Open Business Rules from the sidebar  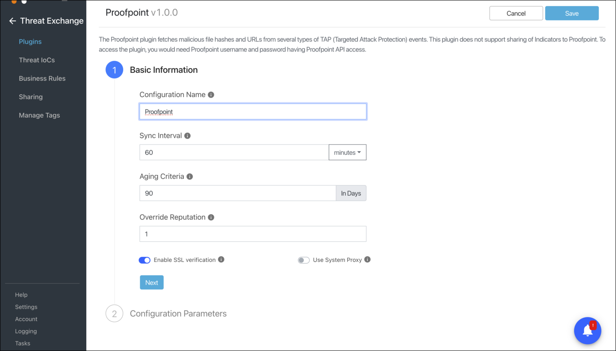point(42,78)
